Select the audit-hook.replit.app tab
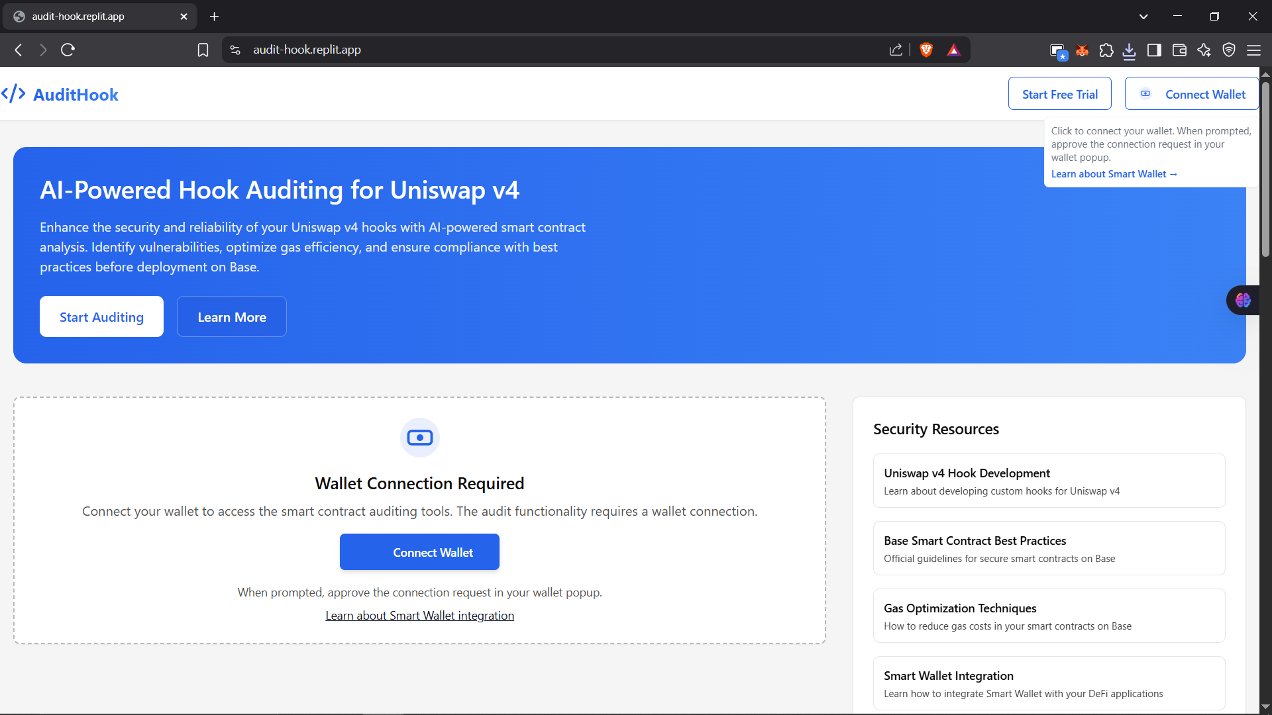The height and width of the screenshot is (715, 1272). (99, 17)
